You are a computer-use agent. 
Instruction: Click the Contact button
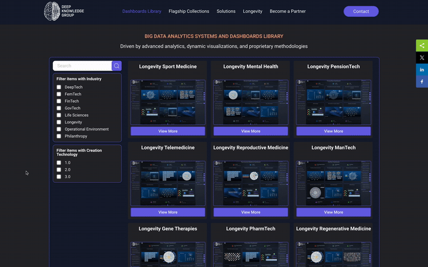(x=361, y=11)
